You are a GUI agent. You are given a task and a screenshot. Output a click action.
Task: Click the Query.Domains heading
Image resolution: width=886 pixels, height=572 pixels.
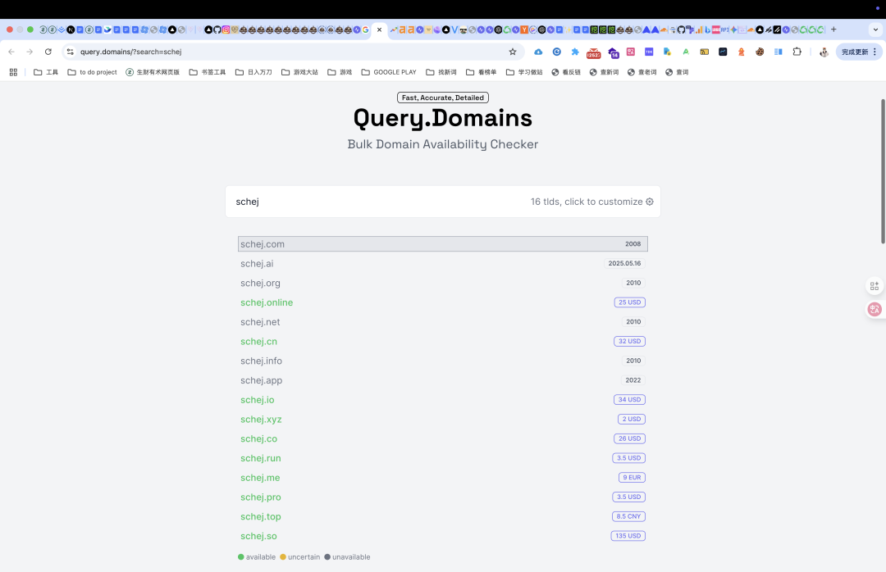click(442, 118)
